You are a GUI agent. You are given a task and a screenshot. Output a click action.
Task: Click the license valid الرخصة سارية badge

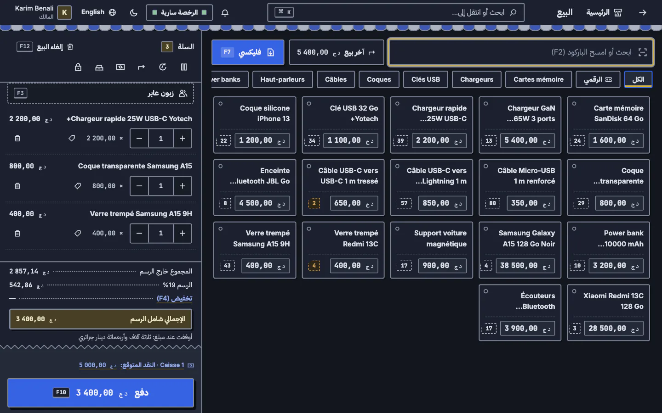coord(179,12)
